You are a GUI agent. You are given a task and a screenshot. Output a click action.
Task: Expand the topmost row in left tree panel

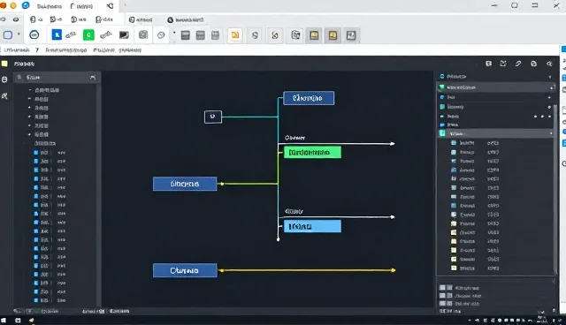click(30, 90)
